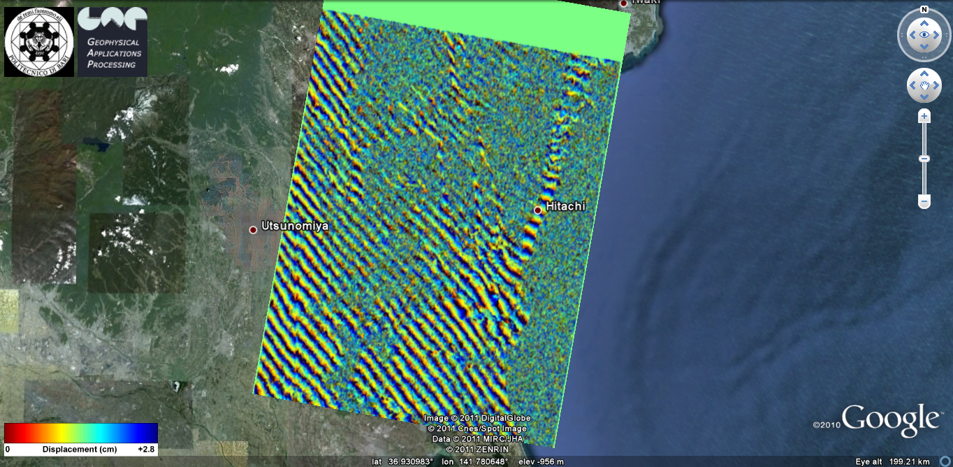Click the lon 141.780648° readout

pos(476,461)
